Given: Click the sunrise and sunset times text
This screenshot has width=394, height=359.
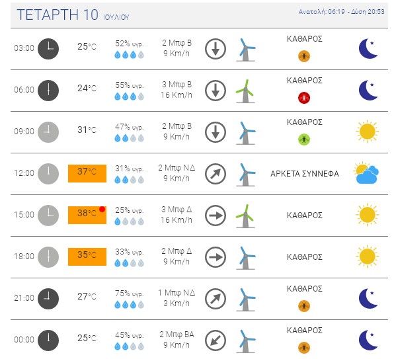Looking at the screenshot, I should pyautogui.click(x=342, y=12).
